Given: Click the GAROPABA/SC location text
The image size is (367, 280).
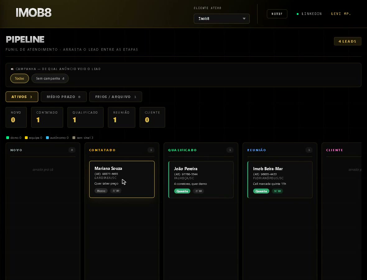Looking at the screenshot, I should pos(105,178).
